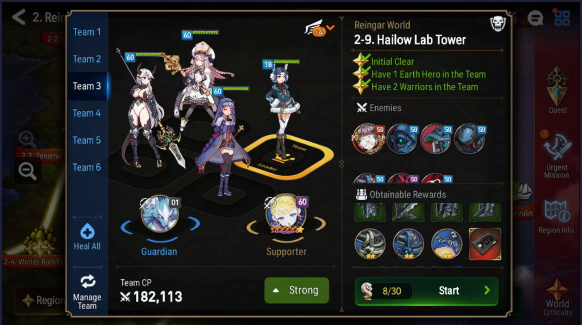Open the grid menu icon
This screenshot has width=582, height=325.
point(562,18)
